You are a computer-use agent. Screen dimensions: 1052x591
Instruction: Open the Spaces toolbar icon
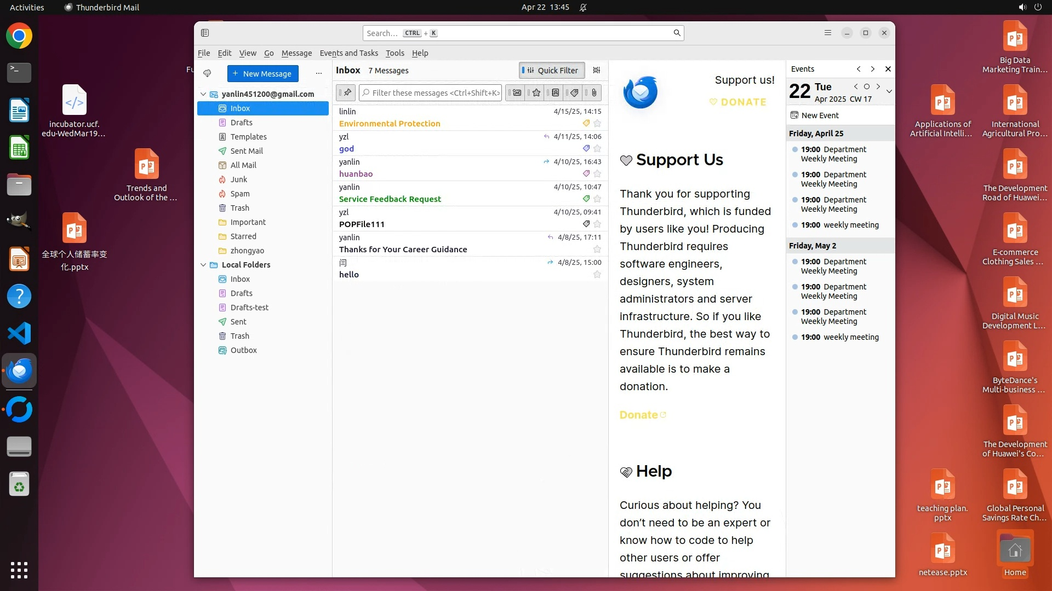pyautogui.click(x=205, y=33)
